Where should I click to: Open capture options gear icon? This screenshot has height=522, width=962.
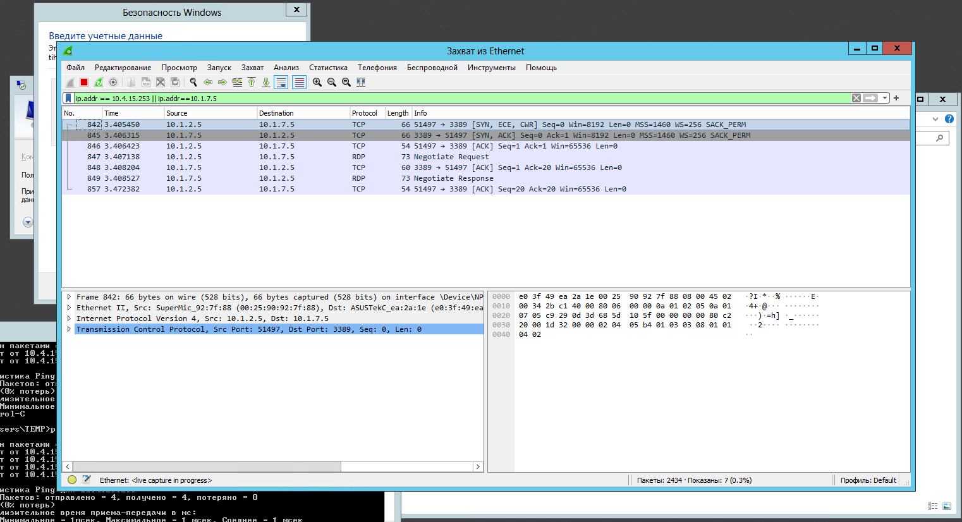[x=113, y=82]
